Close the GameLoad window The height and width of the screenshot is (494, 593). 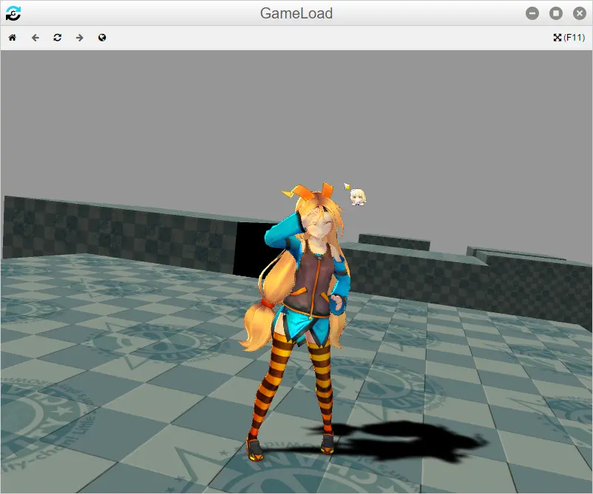click(580, 13)
